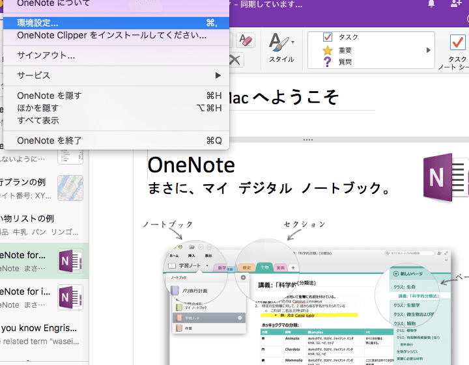The width and height of the screenshot is (469, 365).
Task: Open the スタイル styles dropdown
Action: coord(281,48)
